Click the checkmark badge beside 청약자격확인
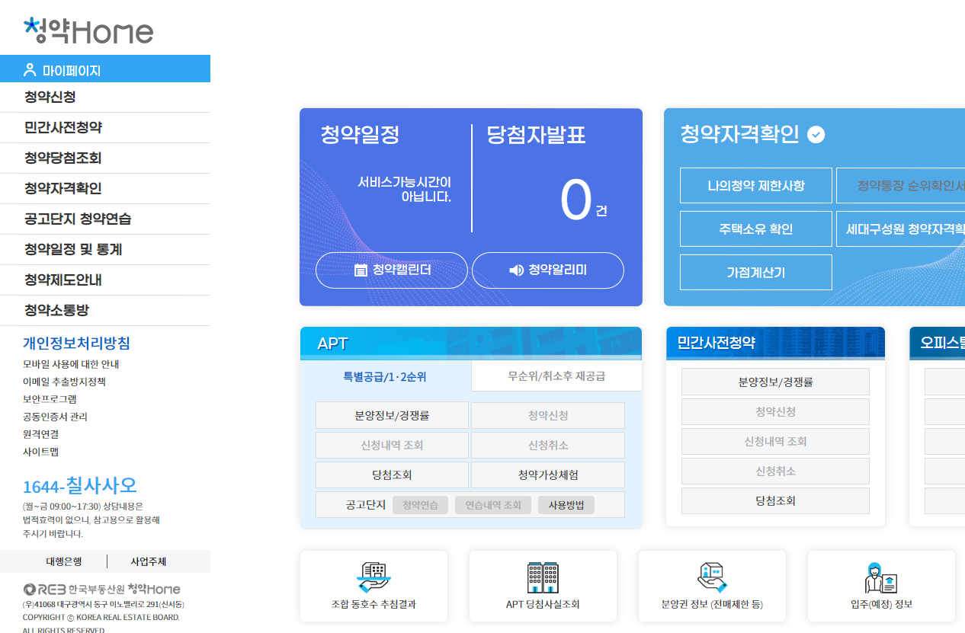965x633 pixels. (816, 133)
